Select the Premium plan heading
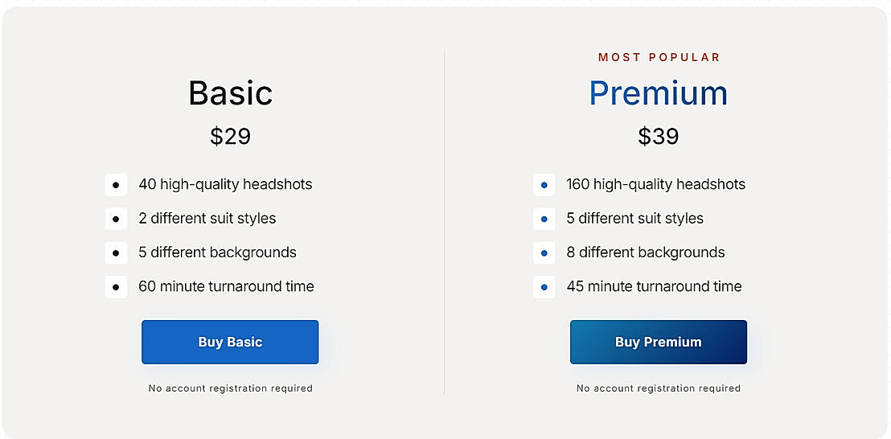This screenshot has width=891, height=439. pyautogui.click(x=658, y=93)
